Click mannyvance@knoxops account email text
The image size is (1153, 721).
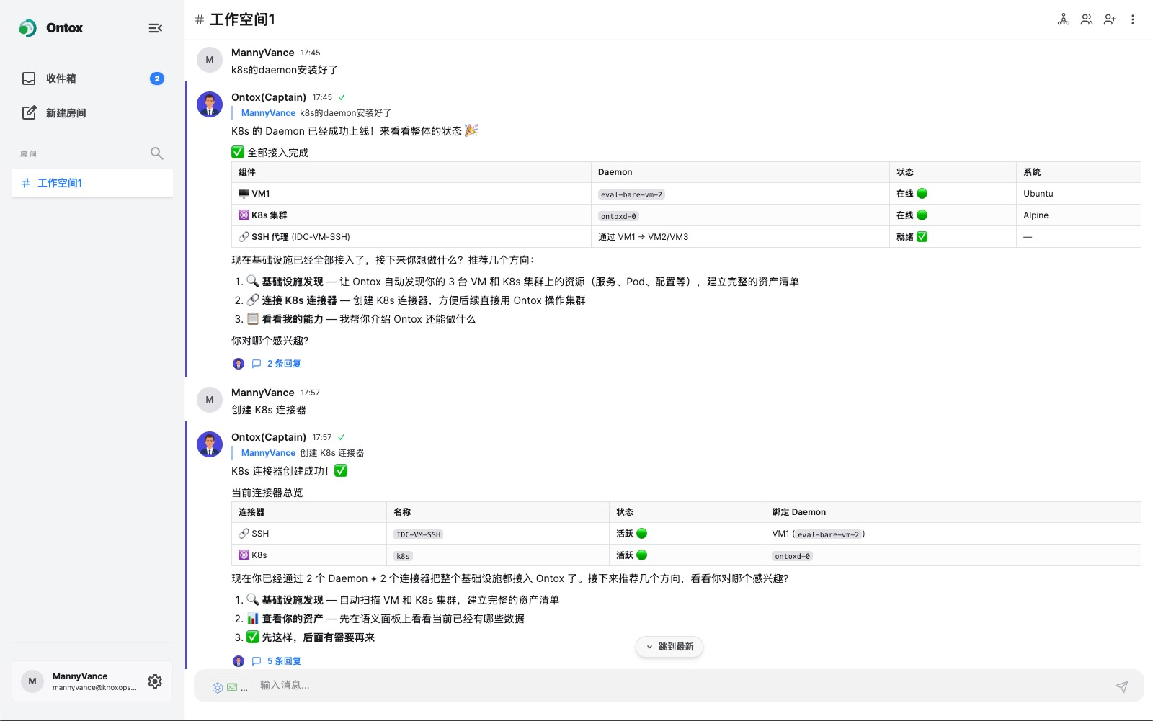coord(94,688)
